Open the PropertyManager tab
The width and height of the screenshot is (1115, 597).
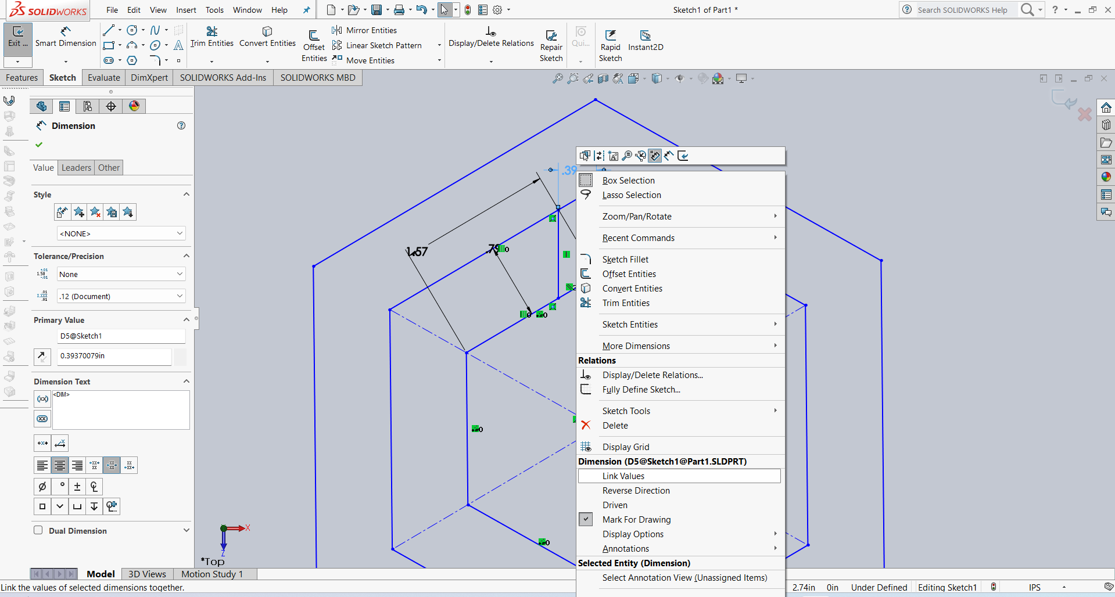coord(64,106)
